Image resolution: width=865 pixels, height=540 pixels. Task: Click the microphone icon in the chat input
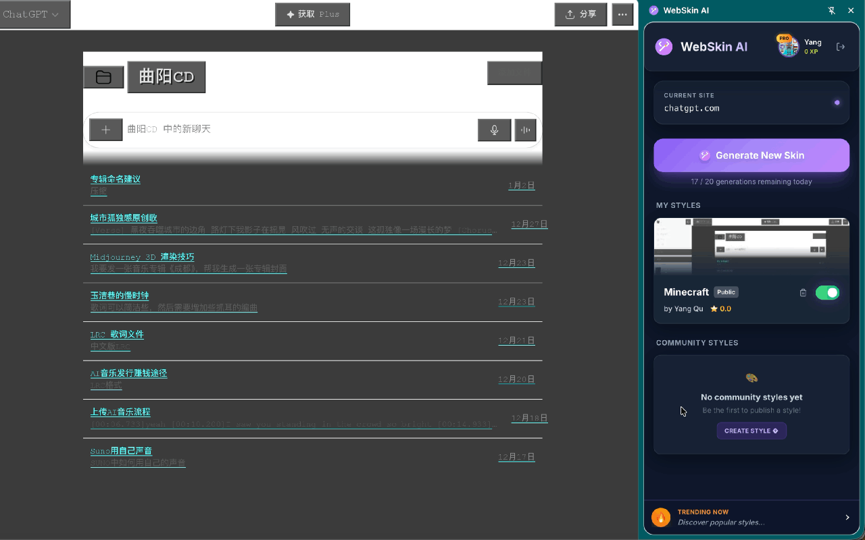[494, 130]
